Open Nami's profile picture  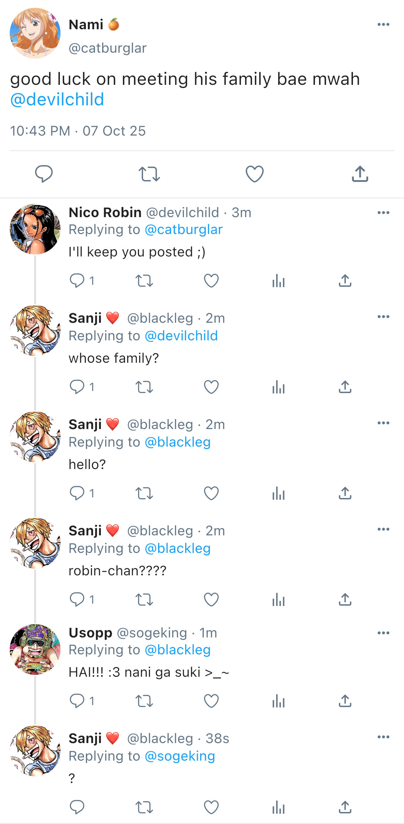[35, 33]
